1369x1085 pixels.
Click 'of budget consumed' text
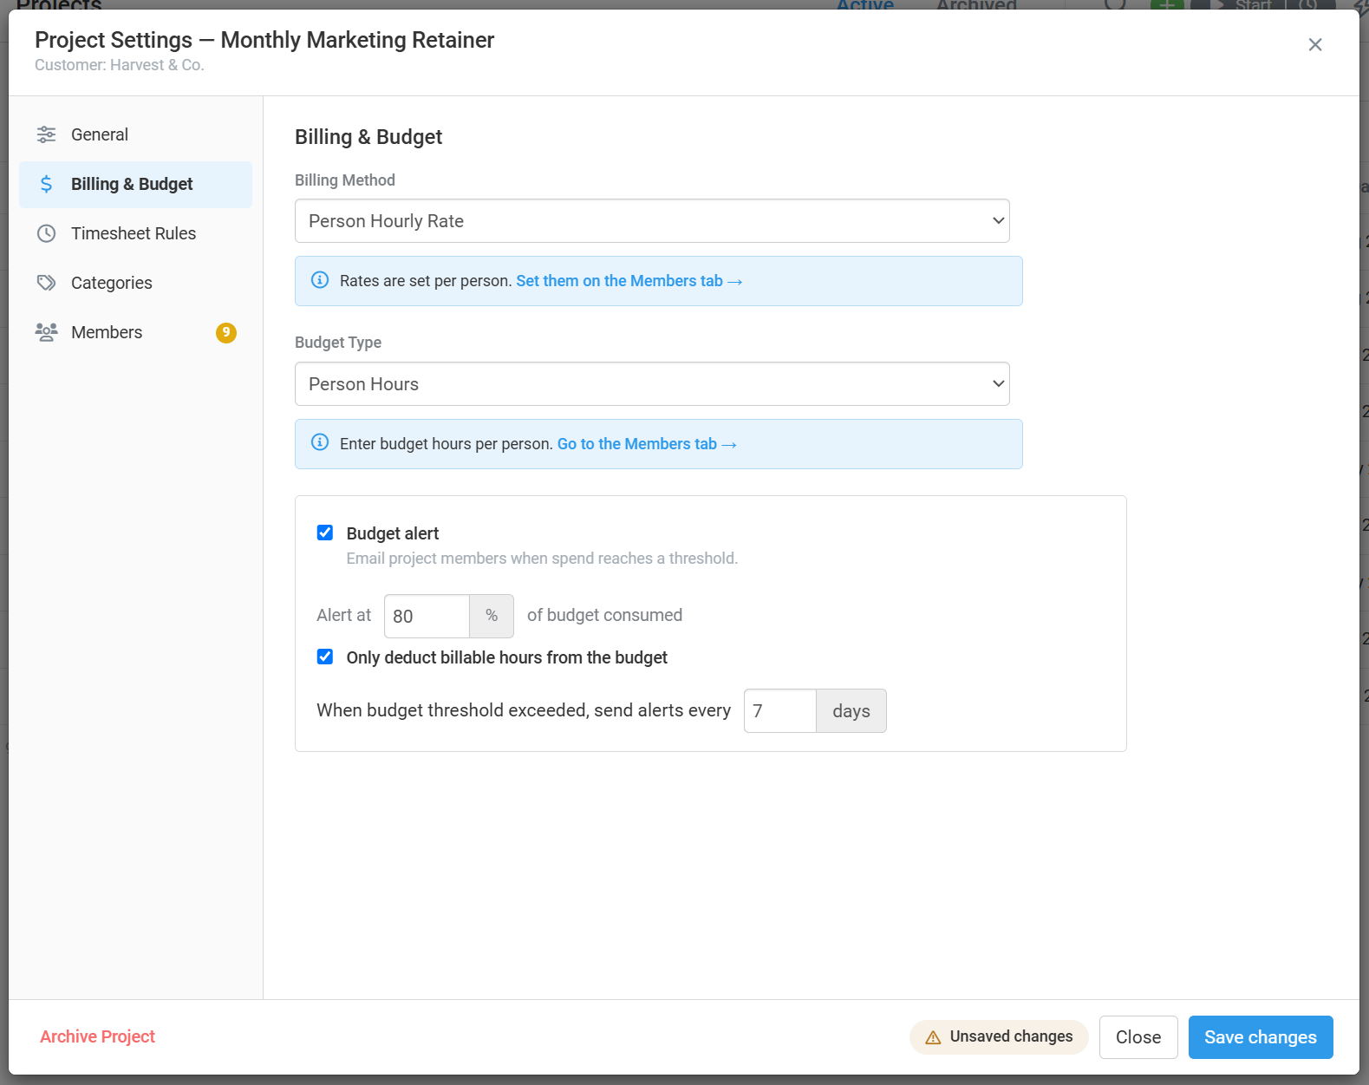tap(604, 615)
